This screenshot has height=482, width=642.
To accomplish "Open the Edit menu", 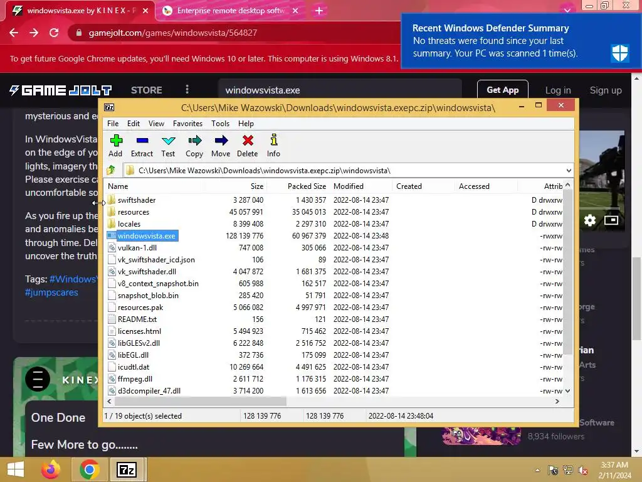I will [134, 124].
